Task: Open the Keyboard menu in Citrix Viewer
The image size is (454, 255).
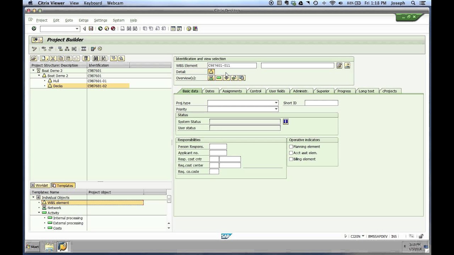Action: click(x=93, y=3)
